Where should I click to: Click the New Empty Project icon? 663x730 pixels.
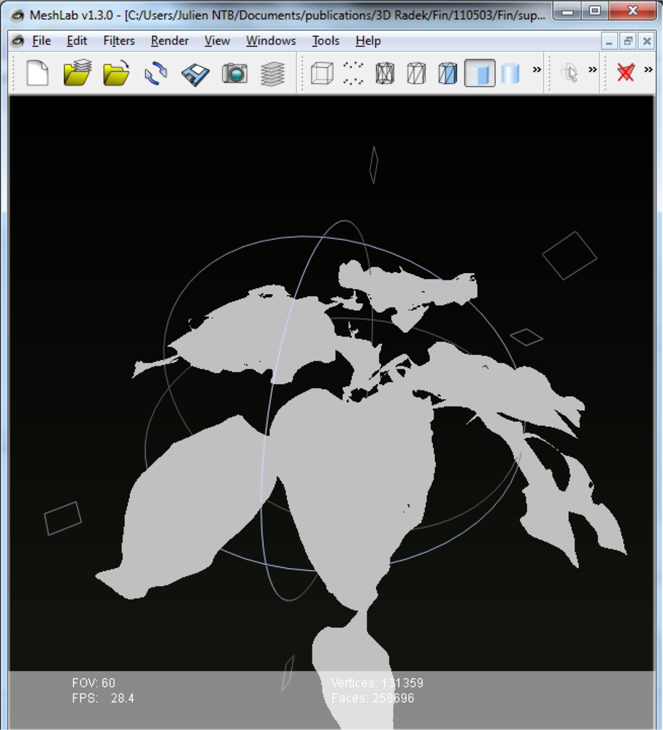(37, 73)
